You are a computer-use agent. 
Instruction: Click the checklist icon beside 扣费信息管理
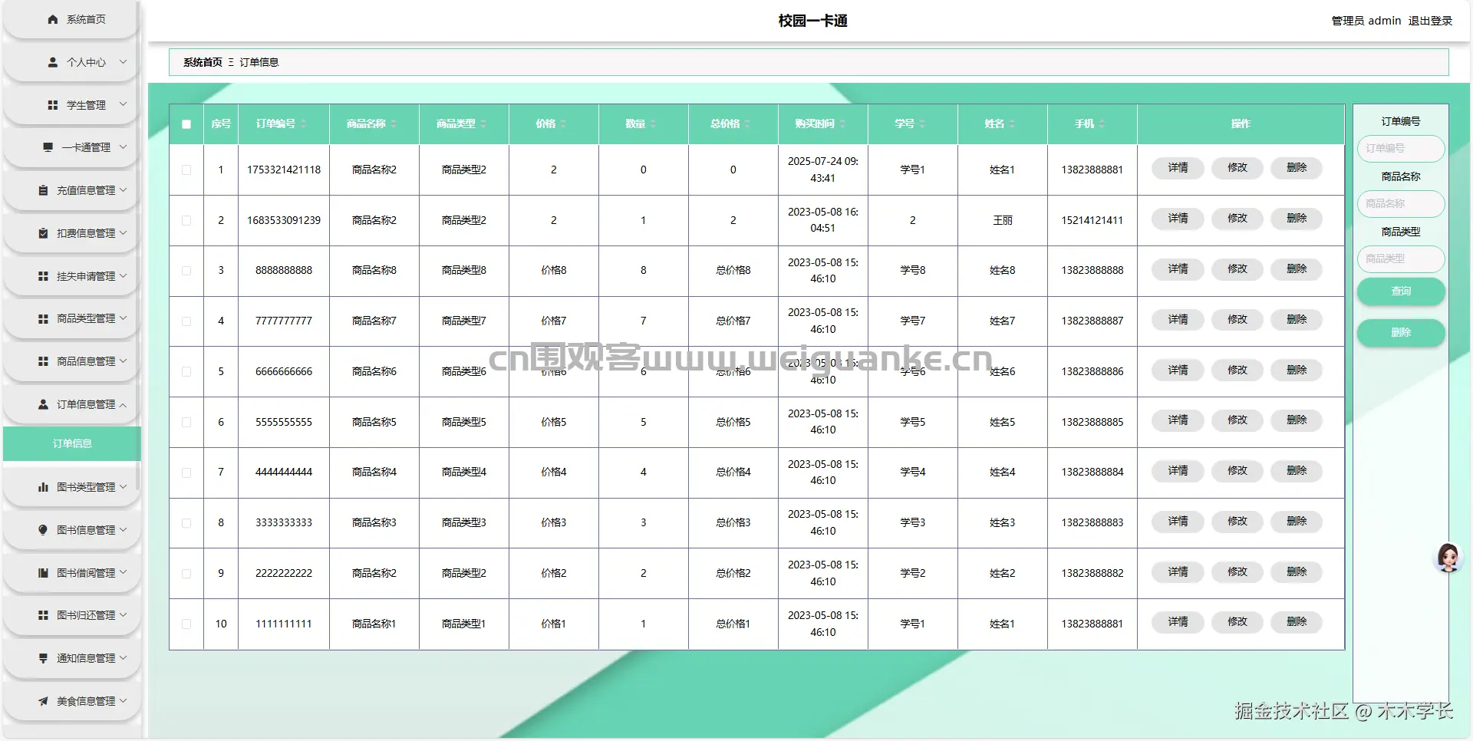43,233
